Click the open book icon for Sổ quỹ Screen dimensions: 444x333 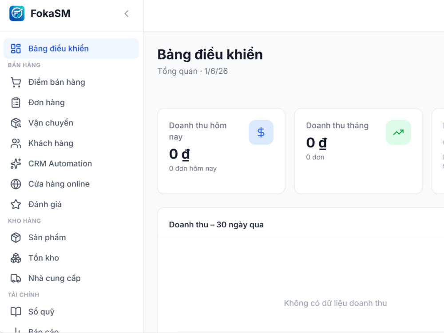(16, 312)
